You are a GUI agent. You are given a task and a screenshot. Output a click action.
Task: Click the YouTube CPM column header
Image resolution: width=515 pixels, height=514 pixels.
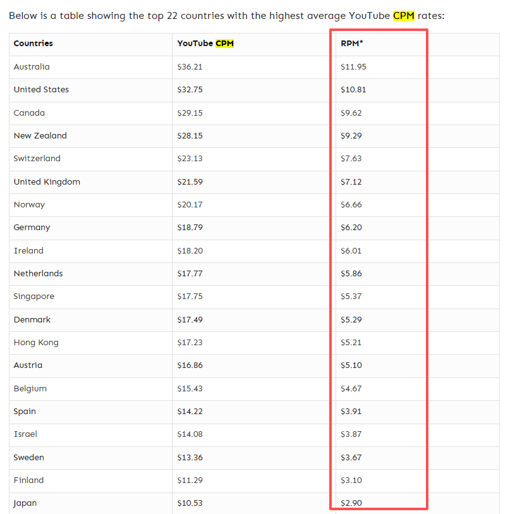pyautogui.click(x=205, y=44)
